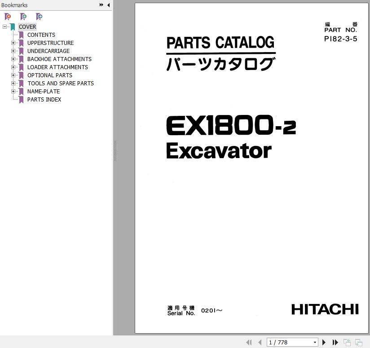Click the purple OPTIONAL PARTS bookmark icon

tap(21, 75)
